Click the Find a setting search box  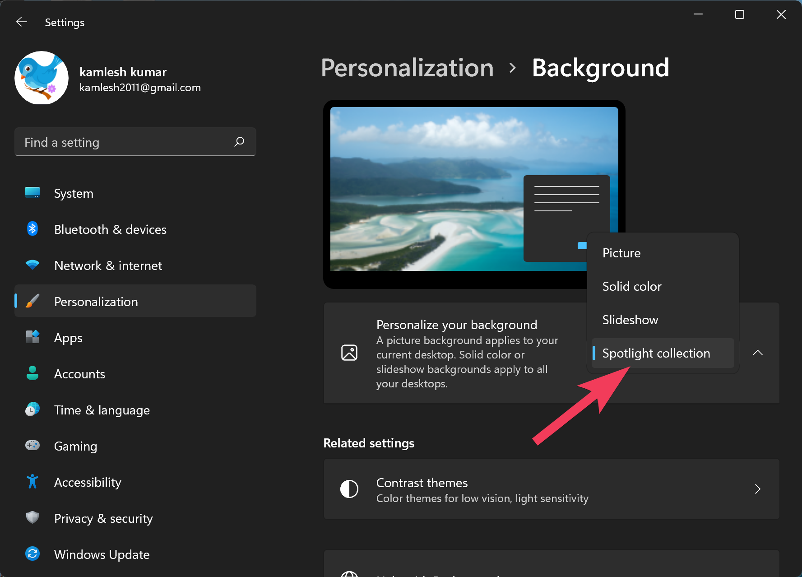point(135,142)
